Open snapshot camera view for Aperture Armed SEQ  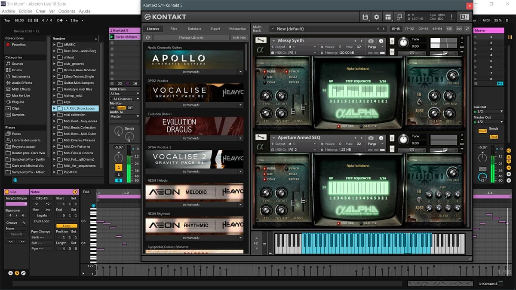[371, 137]
